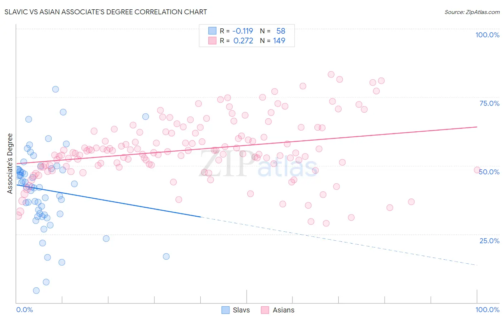Click the N = 58 sample count

[x=273, y=31]
